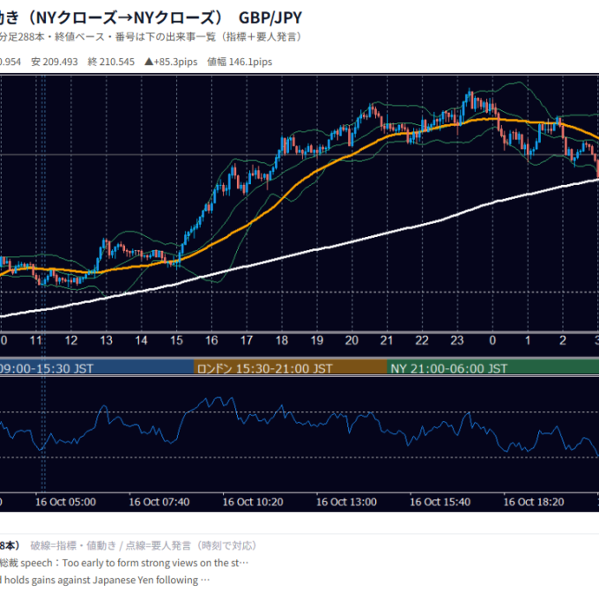Image resolution: width=599 pixels, height=599 pixels.
Task: Click hour label 16 on the price axis
Action: (x=211, y=340)
